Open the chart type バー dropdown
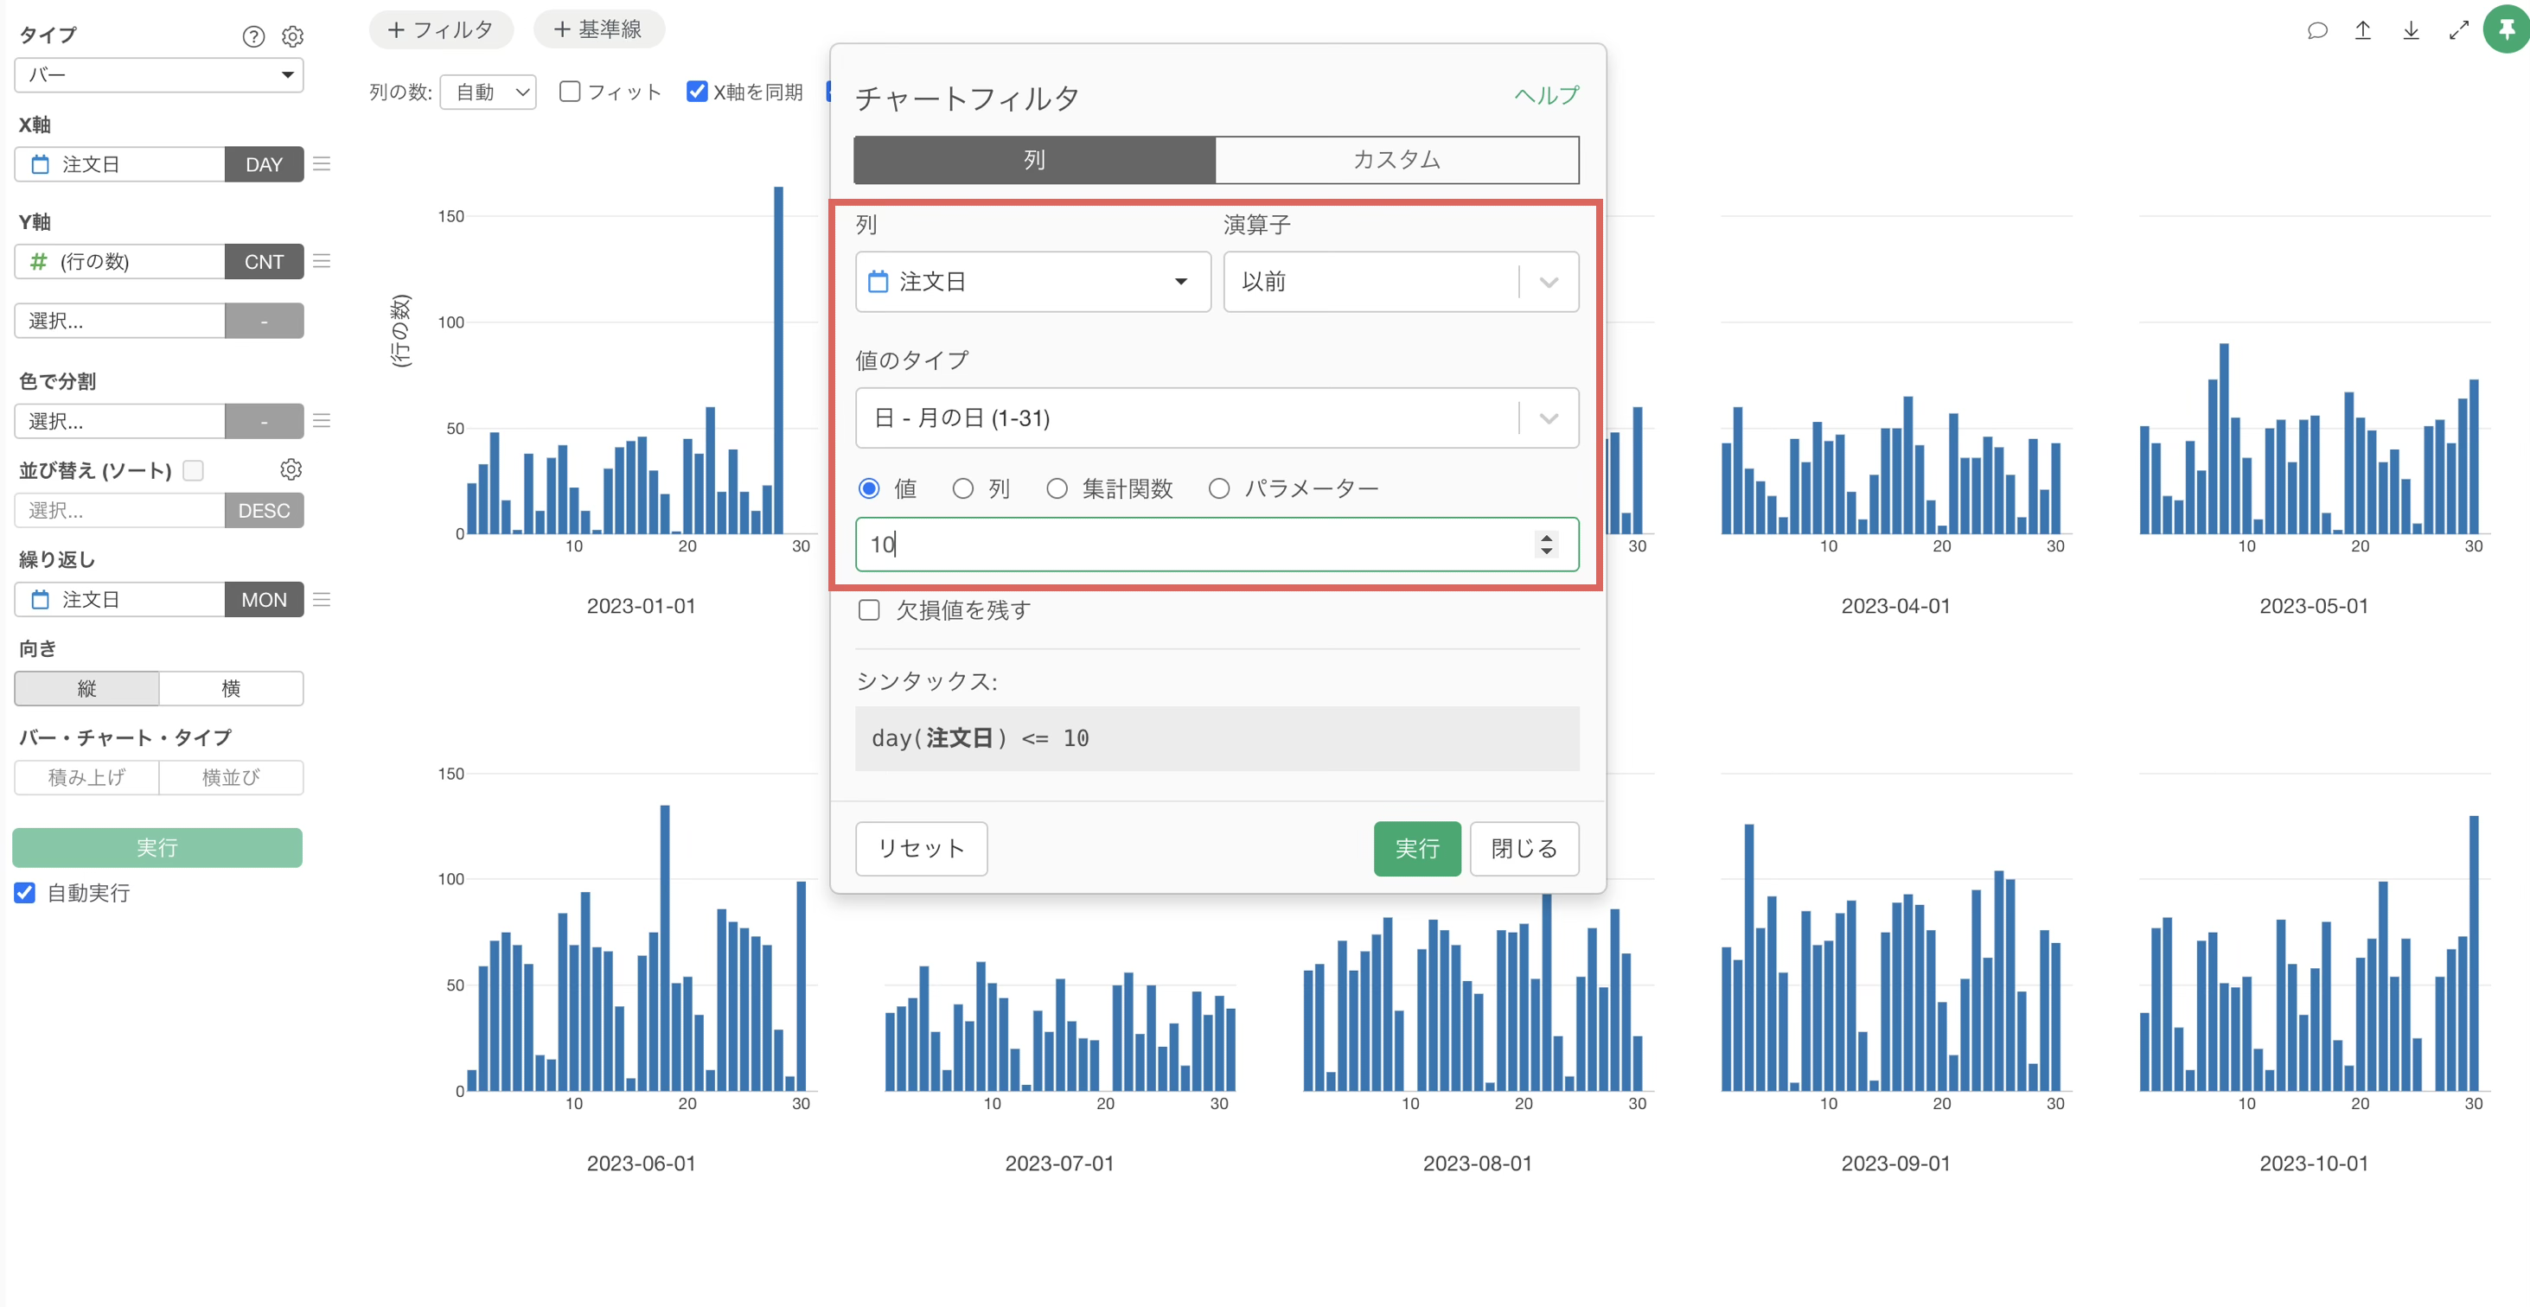 [x=159, y=74]
